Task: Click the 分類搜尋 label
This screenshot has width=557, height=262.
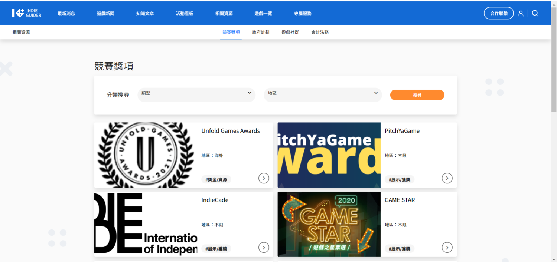Action: pos(118,95)
